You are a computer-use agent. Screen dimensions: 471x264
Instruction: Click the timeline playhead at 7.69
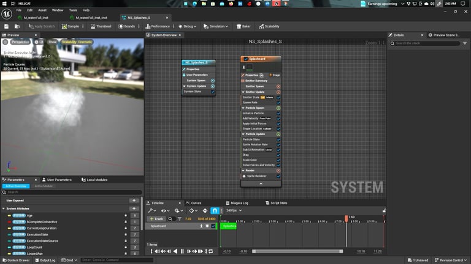(x=347, y=219)
